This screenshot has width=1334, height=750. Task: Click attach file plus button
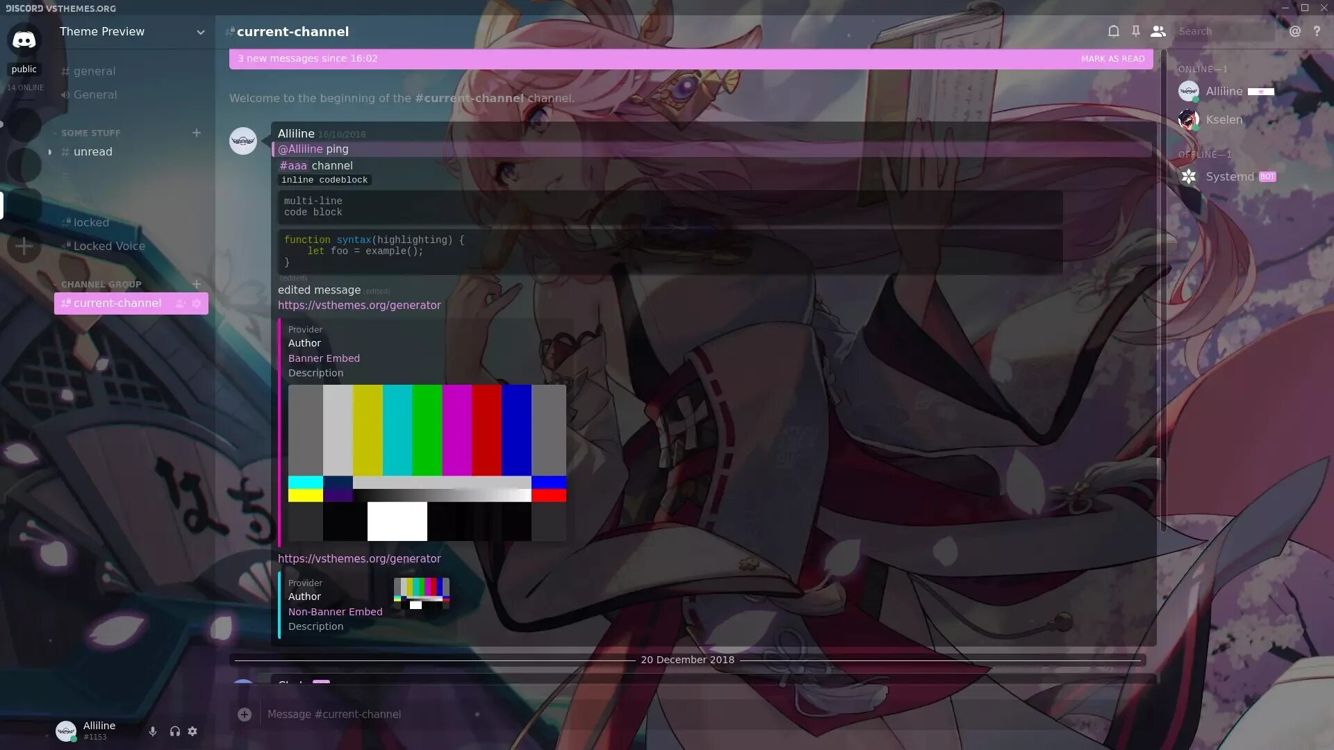click(244, 714)
